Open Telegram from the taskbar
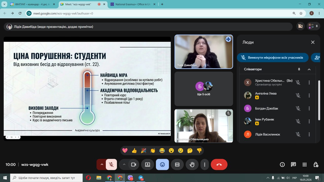This screenshot has height=182, width=324. (x=141, y=178)
